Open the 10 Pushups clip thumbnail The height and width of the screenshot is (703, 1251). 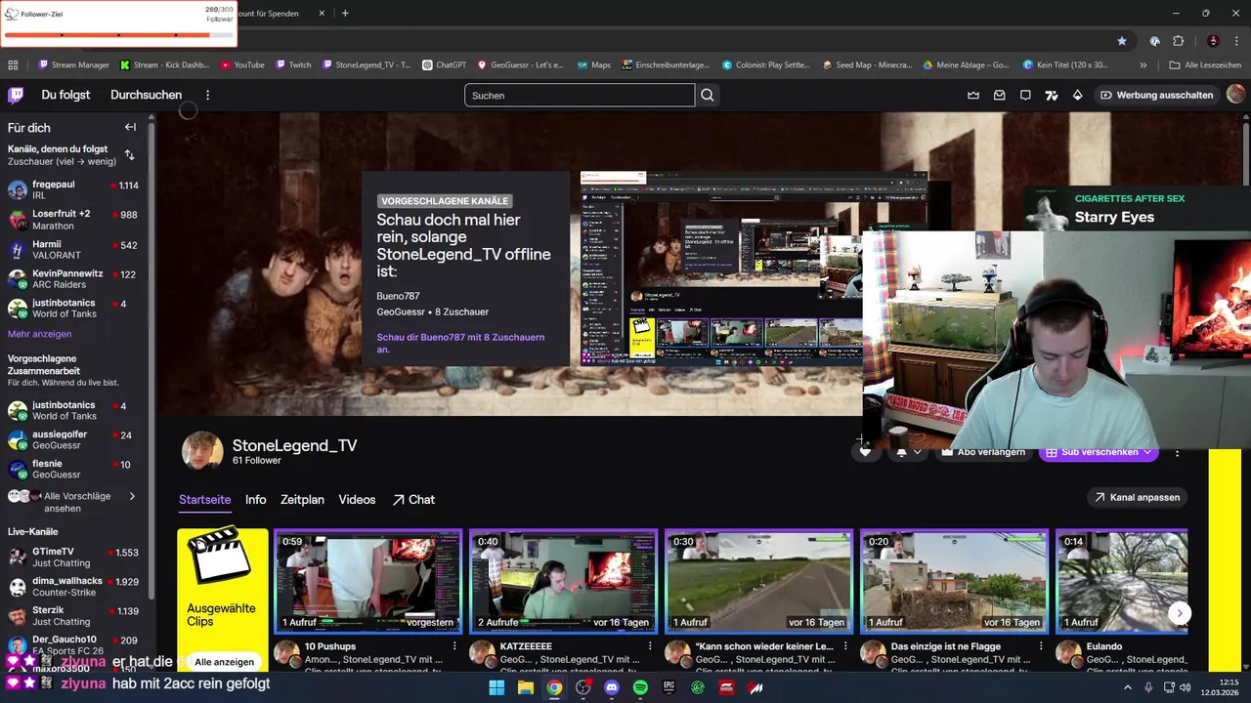367,581
